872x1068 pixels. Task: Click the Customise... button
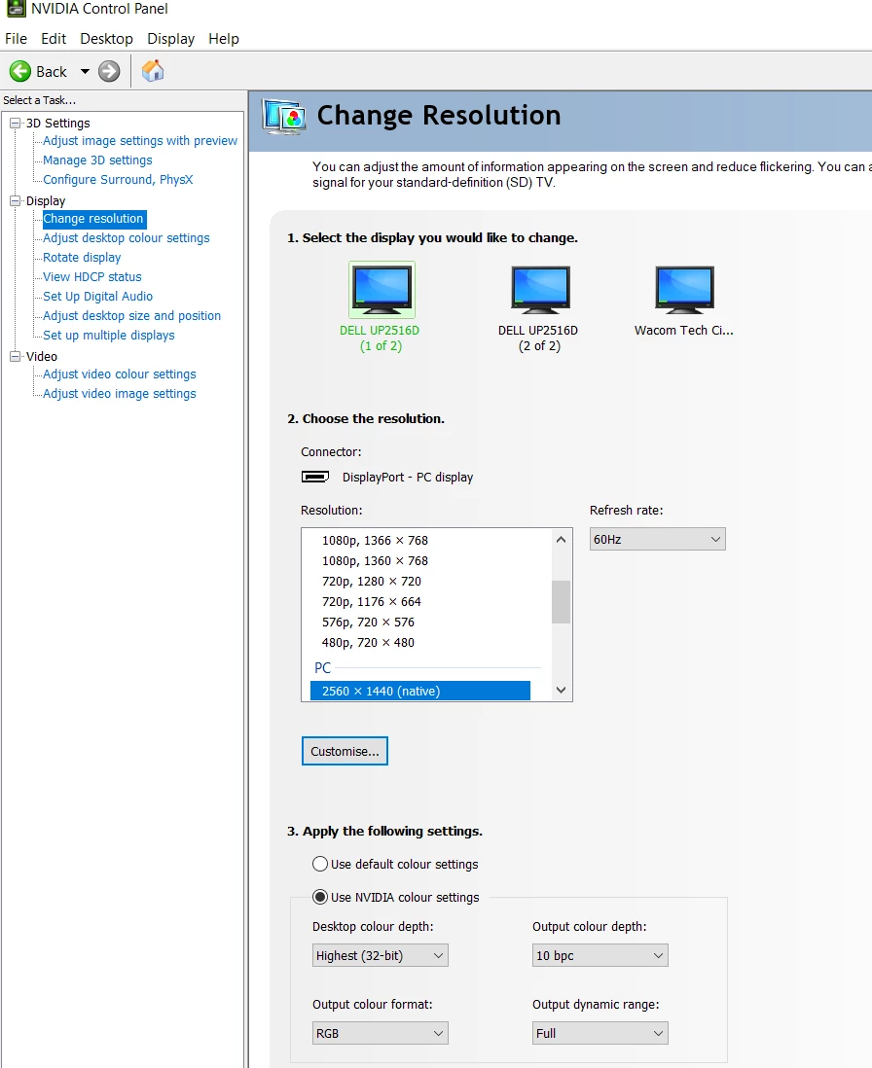345,751
